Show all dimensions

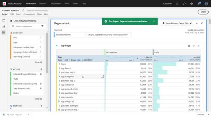click(x=38, y=62)
